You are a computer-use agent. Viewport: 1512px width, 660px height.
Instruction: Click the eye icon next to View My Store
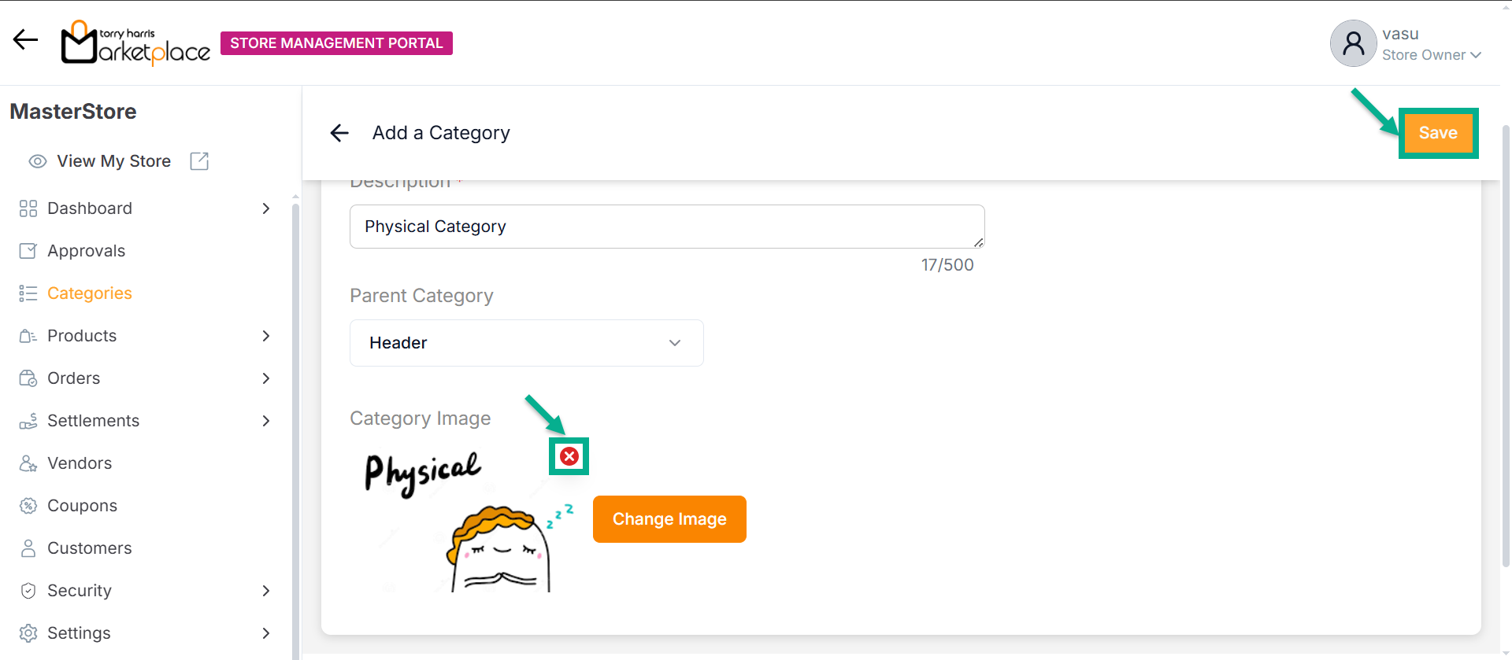37,161
